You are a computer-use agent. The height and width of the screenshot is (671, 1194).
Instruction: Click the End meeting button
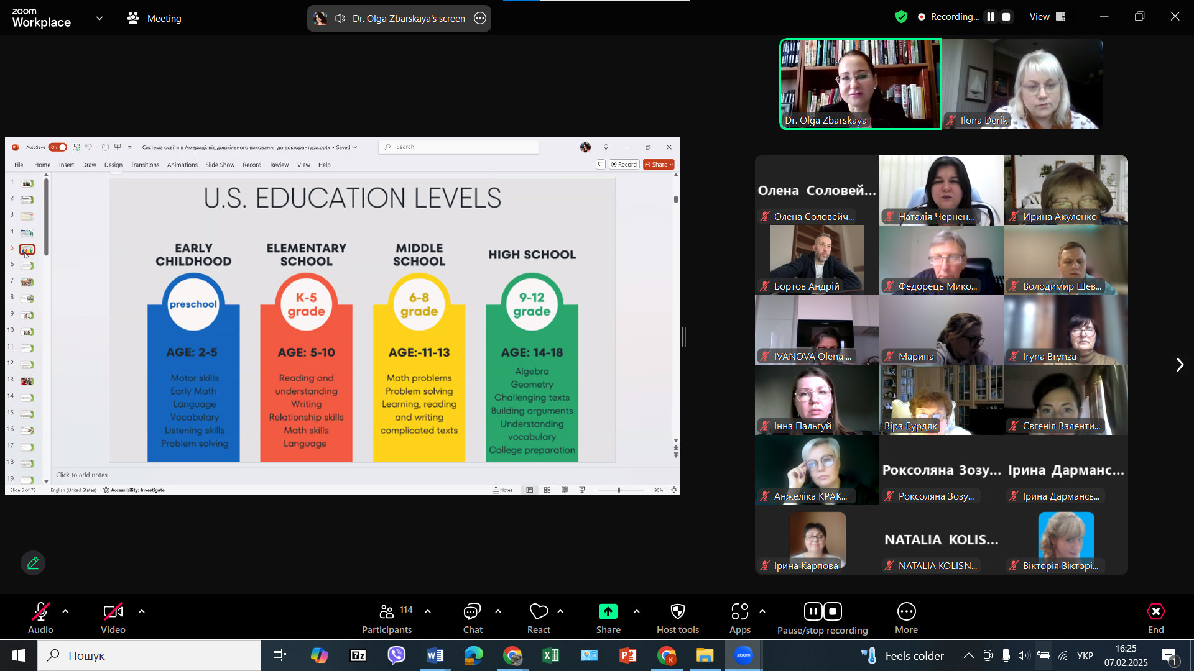click(x=1155, y=619)
